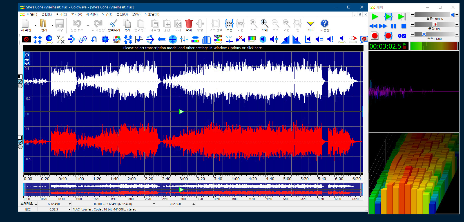Click volume minus button in control window
The width and height of the screenshot is (464, 222).
(x=412, y=15)
